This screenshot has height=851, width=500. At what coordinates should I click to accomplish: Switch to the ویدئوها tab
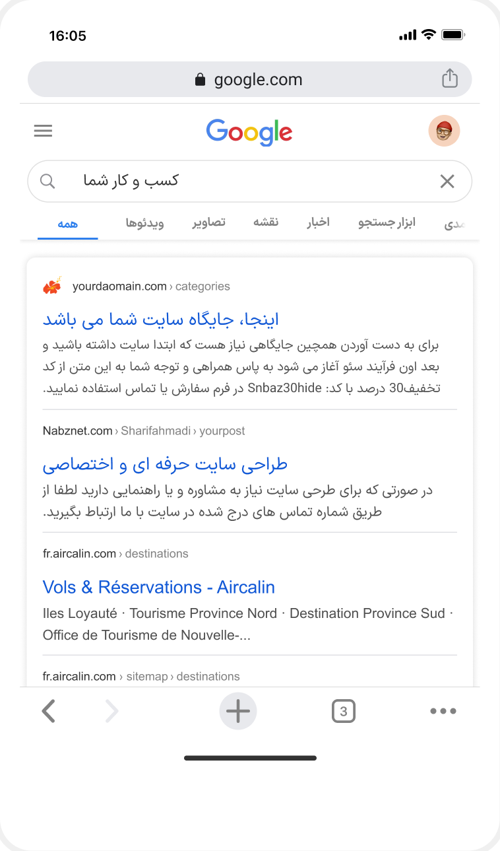(144, 222)
